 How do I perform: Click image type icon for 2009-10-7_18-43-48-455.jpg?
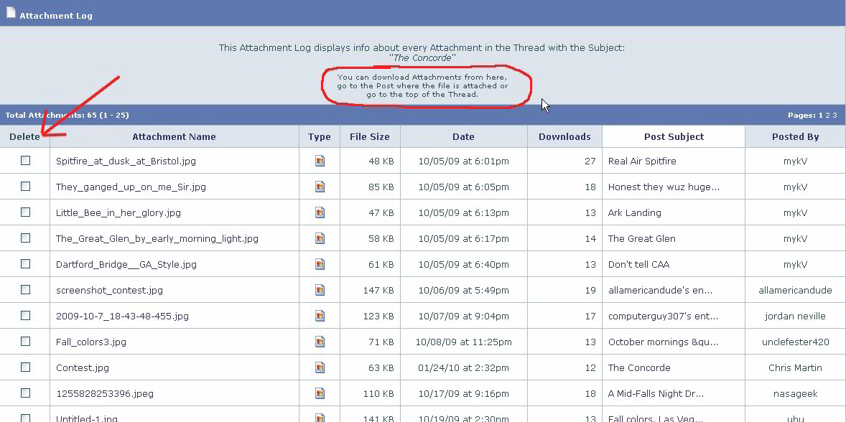pyautogui.click(x=320, y=316)
